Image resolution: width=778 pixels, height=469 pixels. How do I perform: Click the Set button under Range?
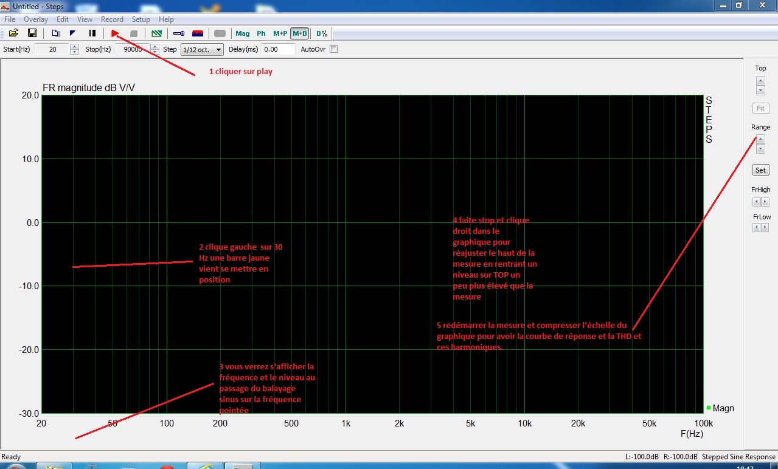click(x=760, y=170)
